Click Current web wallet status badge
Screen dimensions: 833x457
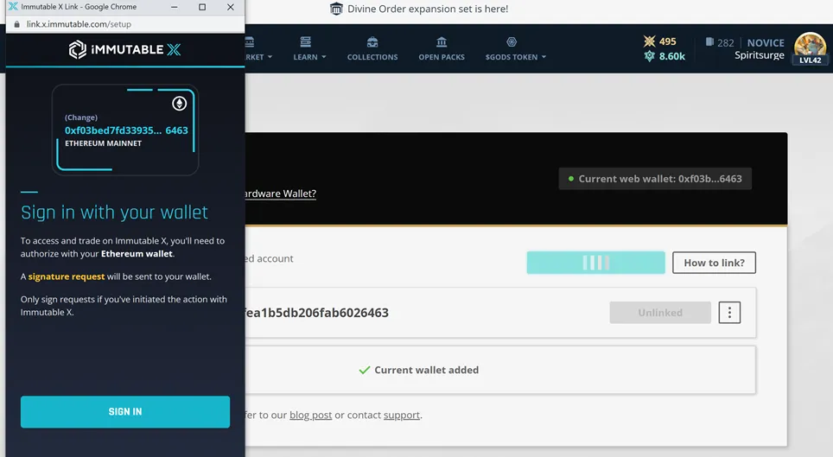[655, 179]
